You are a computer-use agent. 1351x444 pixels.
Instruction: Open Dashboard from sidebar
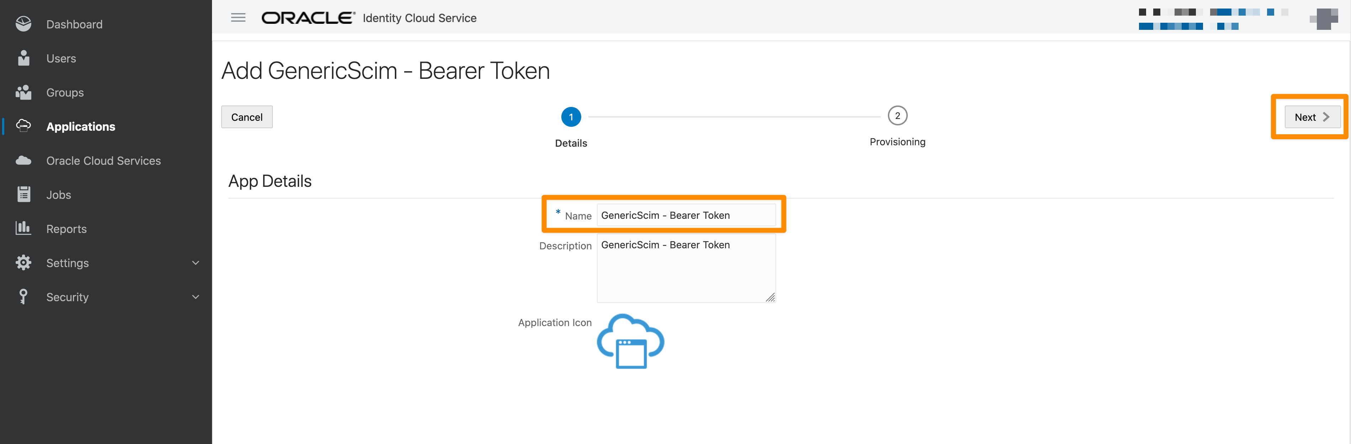click(x=74, y=24)
